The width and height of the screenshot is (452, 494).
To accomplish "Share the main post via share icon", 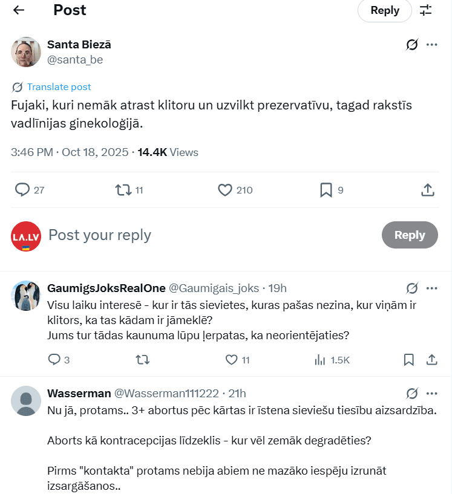I will tap(428, 190).
